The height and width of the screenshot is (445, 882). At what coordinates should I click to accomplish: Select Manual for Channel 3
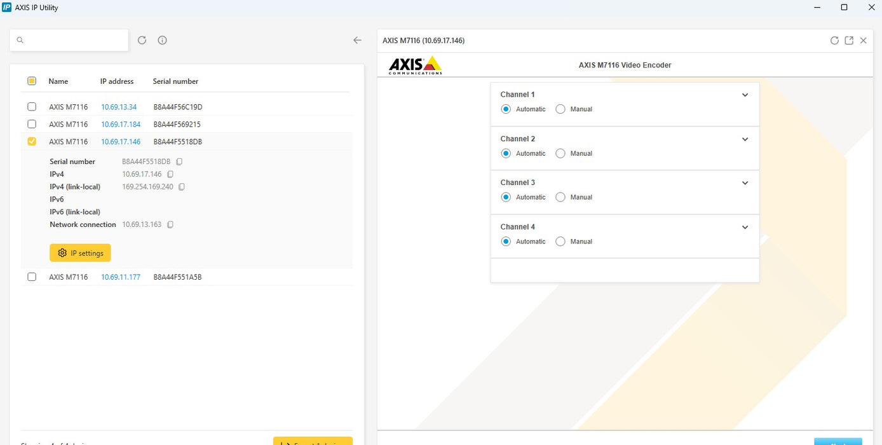[560, 197]
